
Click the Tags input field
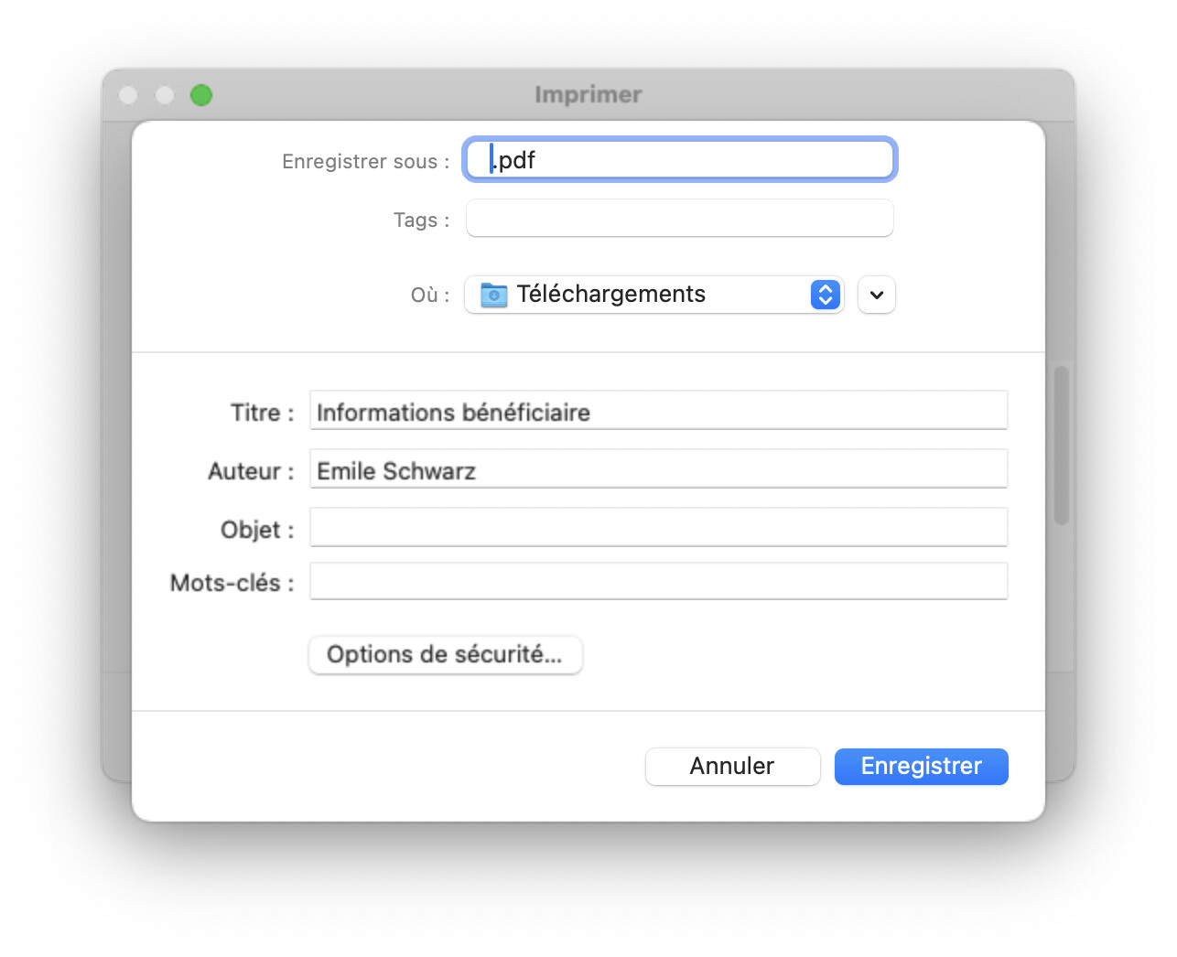point(679,219)
